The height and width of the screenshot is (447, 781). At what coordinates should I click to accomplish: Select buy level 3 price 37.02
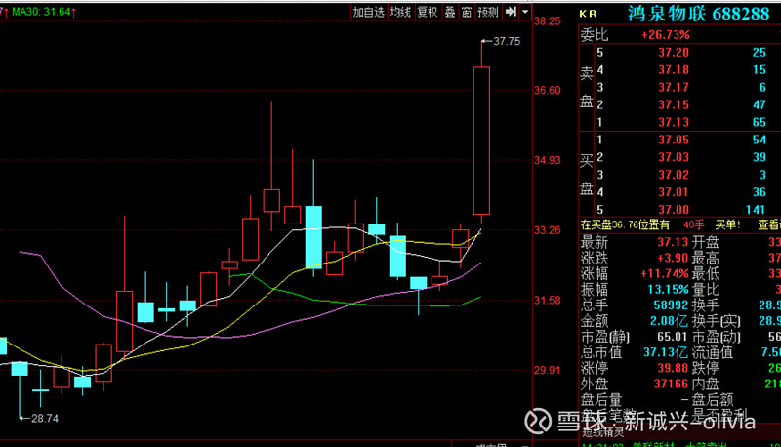click(674, 175)
